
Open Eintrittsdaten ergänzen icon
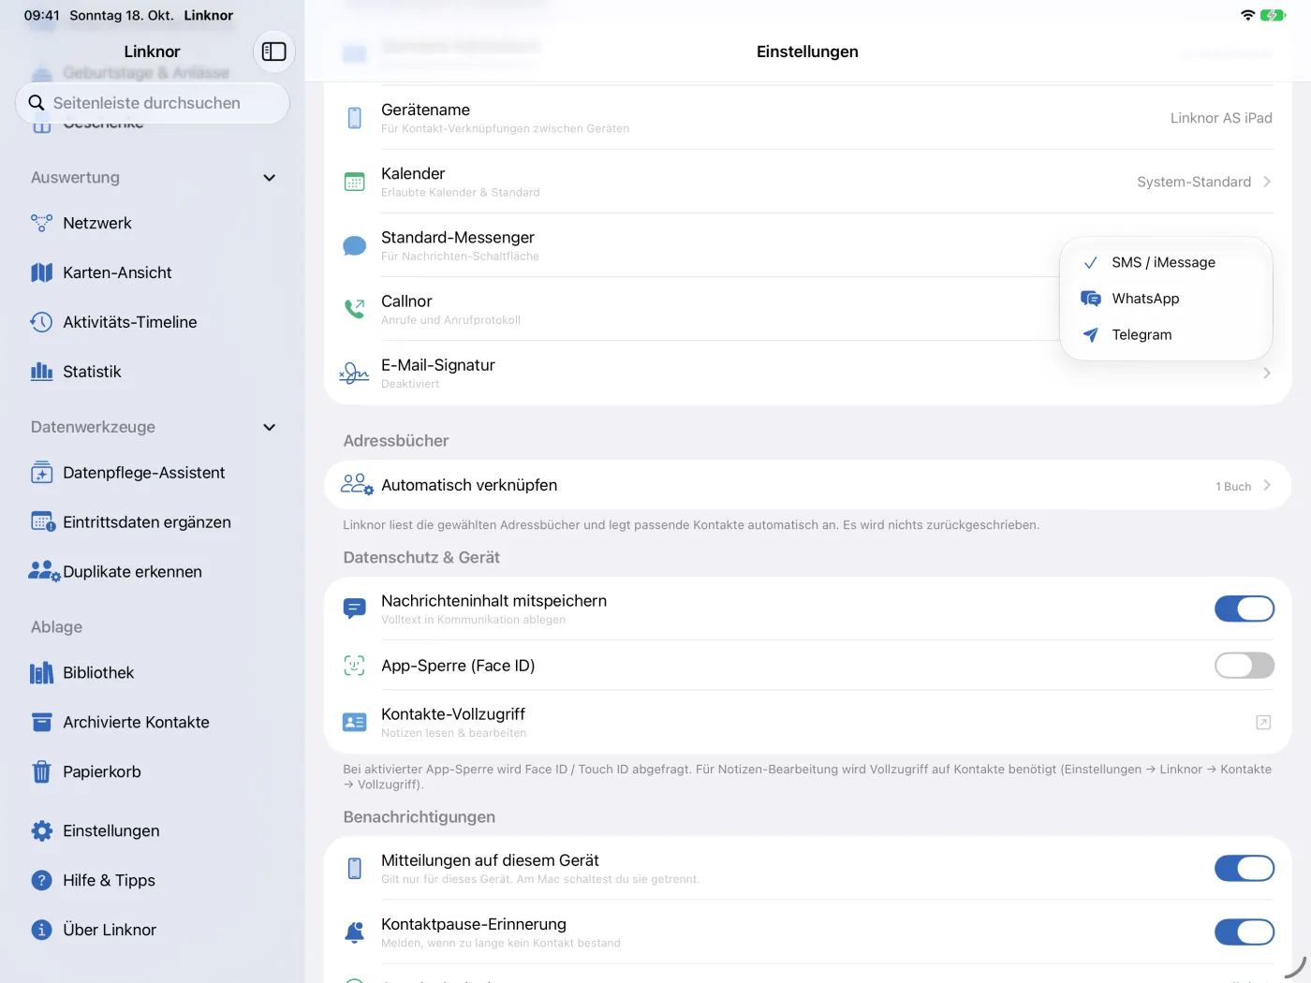43,522
